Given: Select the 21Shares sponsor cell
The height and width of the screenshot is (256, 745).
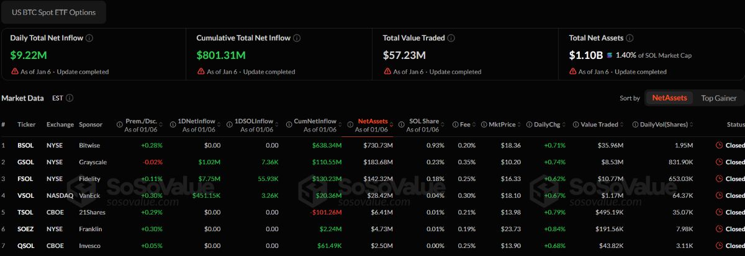Looking at the screenshot, I should (x=92, y=212).
